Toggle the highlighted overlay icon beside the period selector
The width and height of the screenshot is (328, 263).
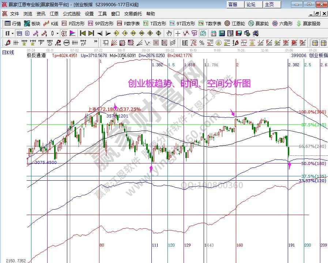[x=19, y=33]
